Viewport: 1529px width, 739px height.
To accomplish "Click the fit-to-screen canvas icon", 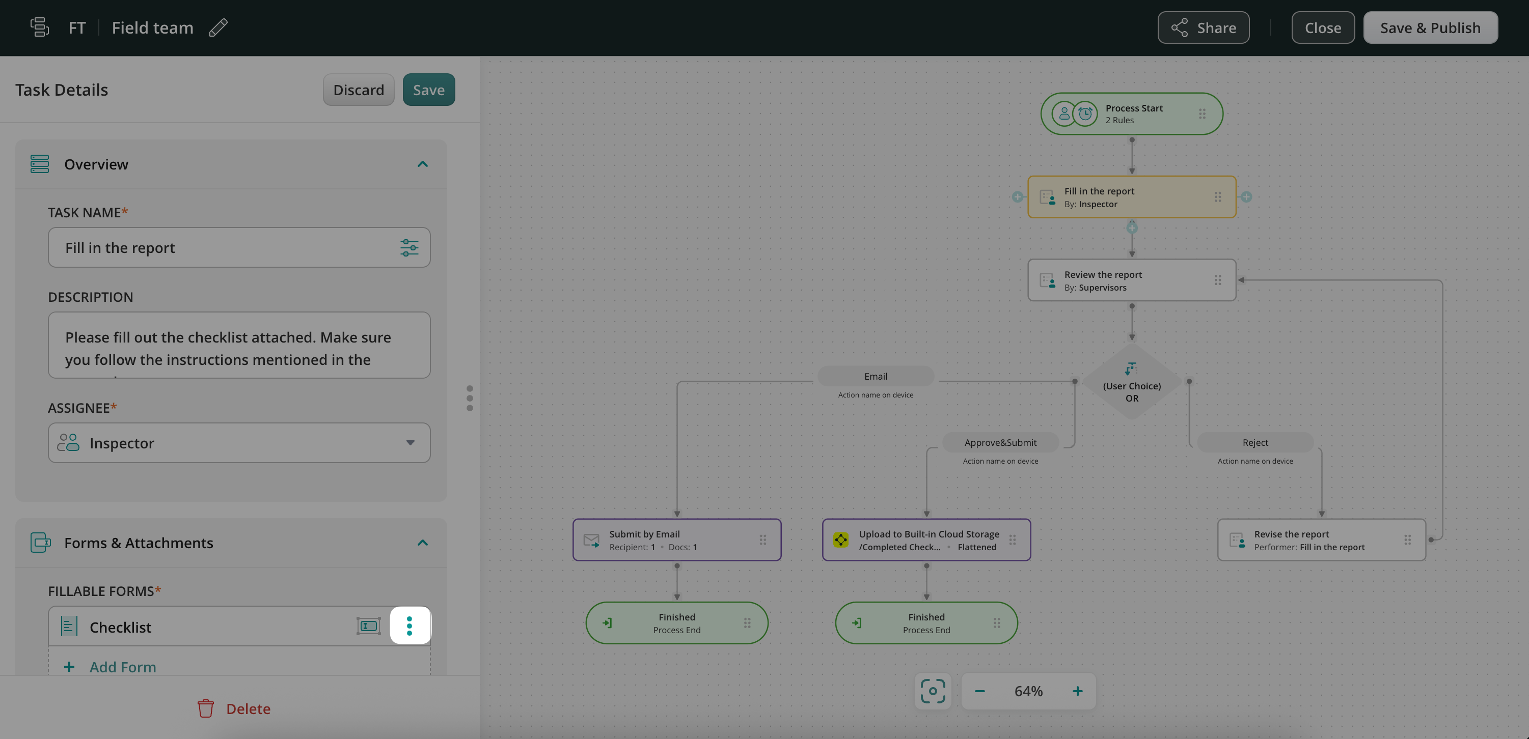I will coord(933,691).
